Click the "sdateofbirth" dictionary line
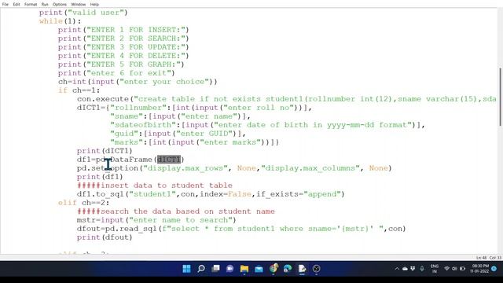Viewport: 503px width, 283px height. (x=267, y=125)
